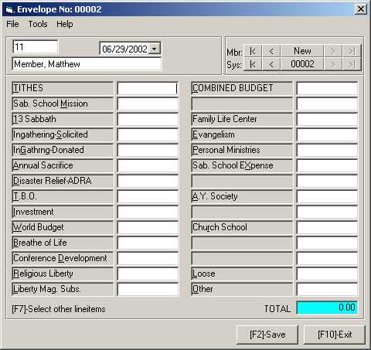This screenshot has height=350, width=371.
Task: Open the Help menu
Action: pos(65,24)
